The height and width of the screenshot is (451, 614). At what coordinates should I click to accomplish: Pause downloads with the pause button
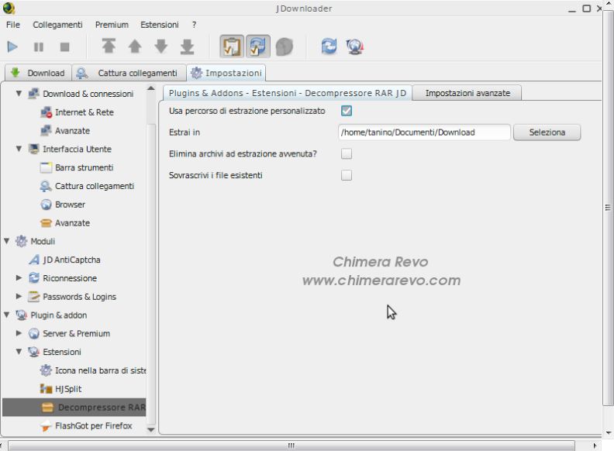[x=39, y=47]
